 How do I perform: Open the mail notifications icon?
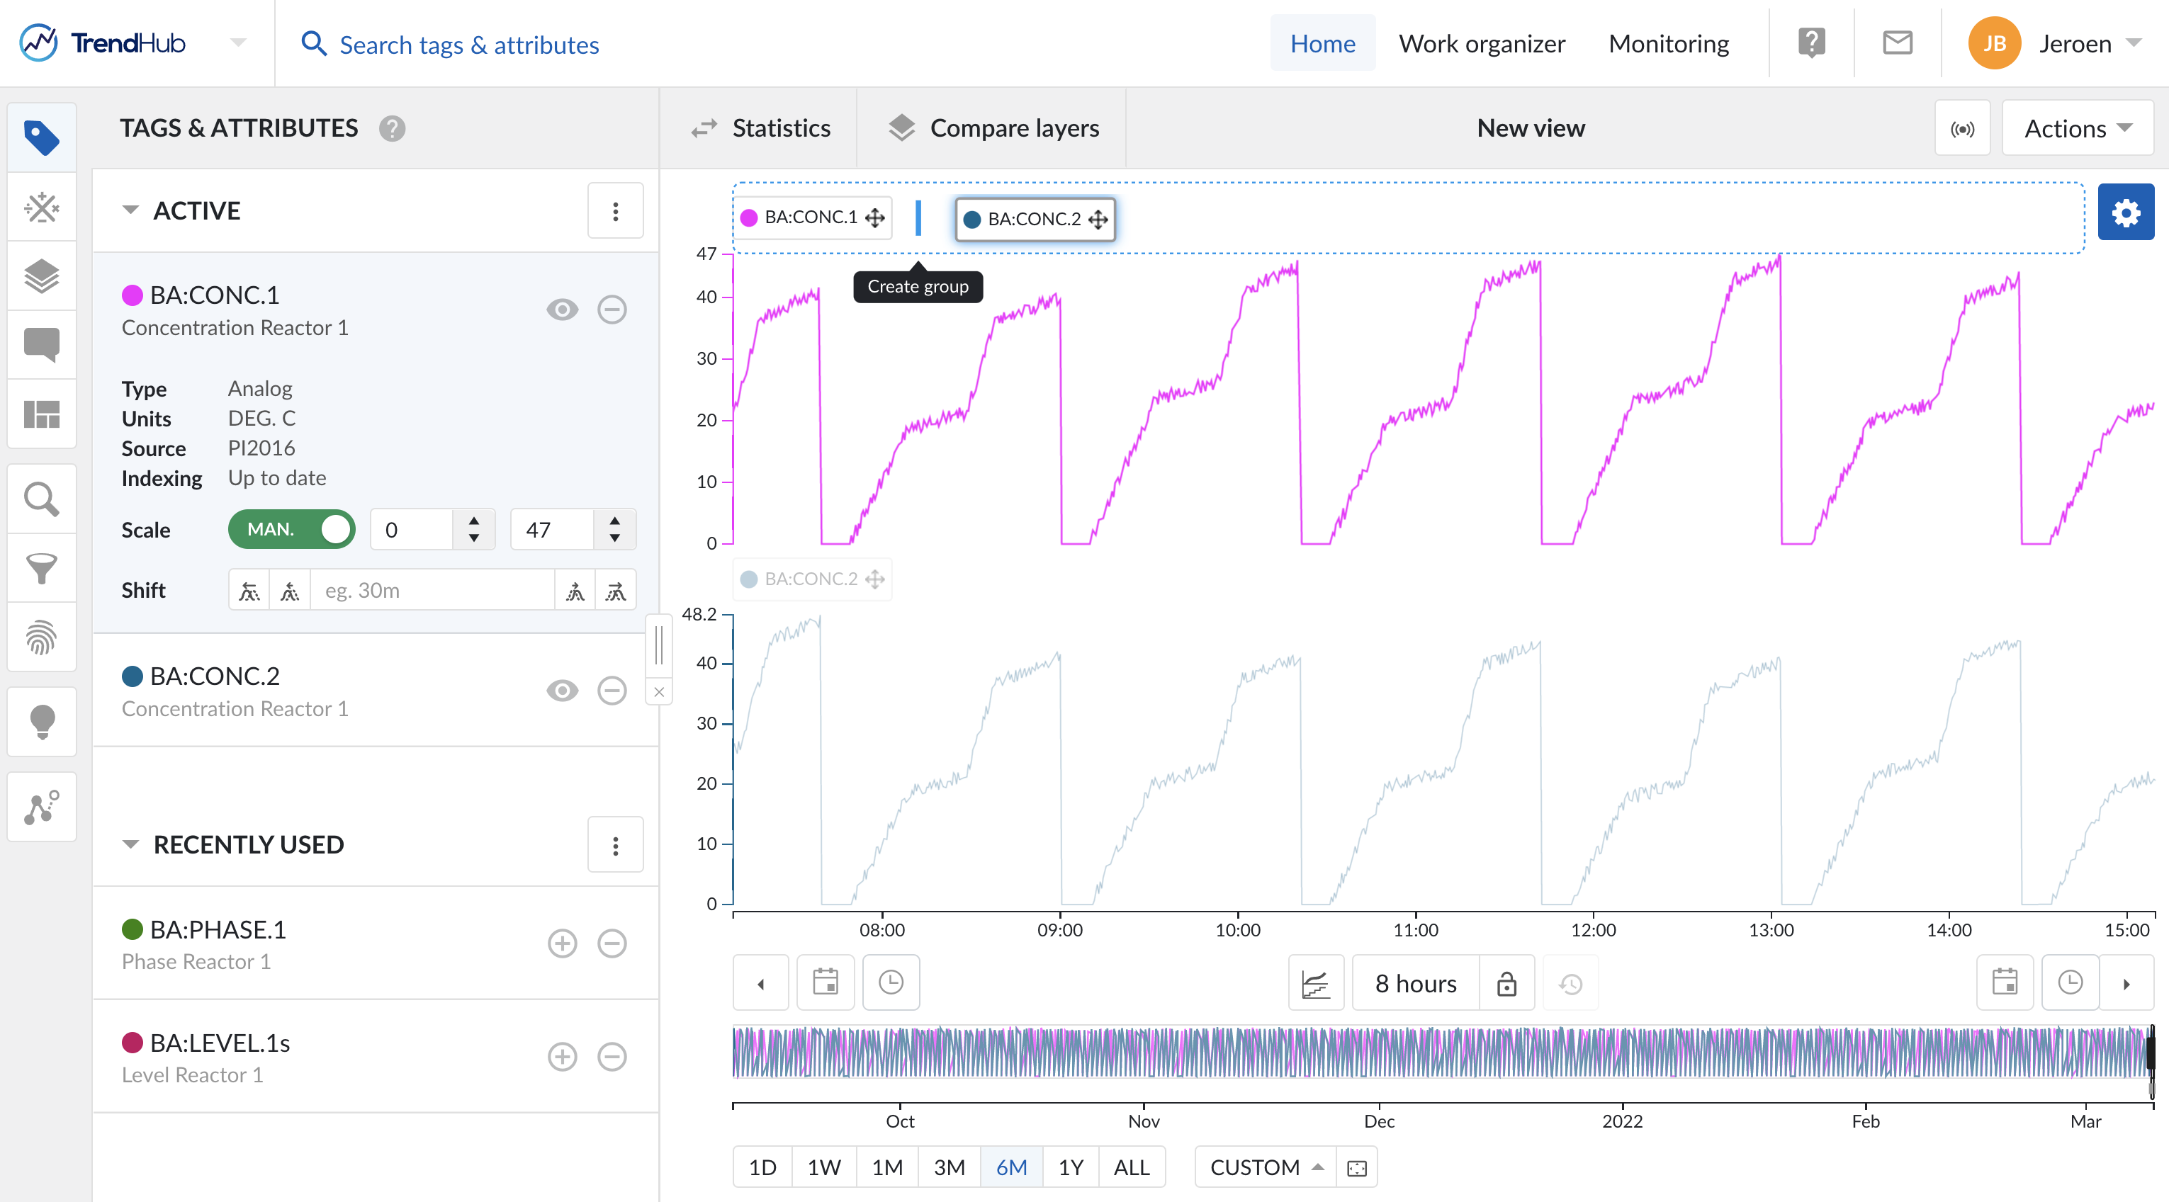1897,43
